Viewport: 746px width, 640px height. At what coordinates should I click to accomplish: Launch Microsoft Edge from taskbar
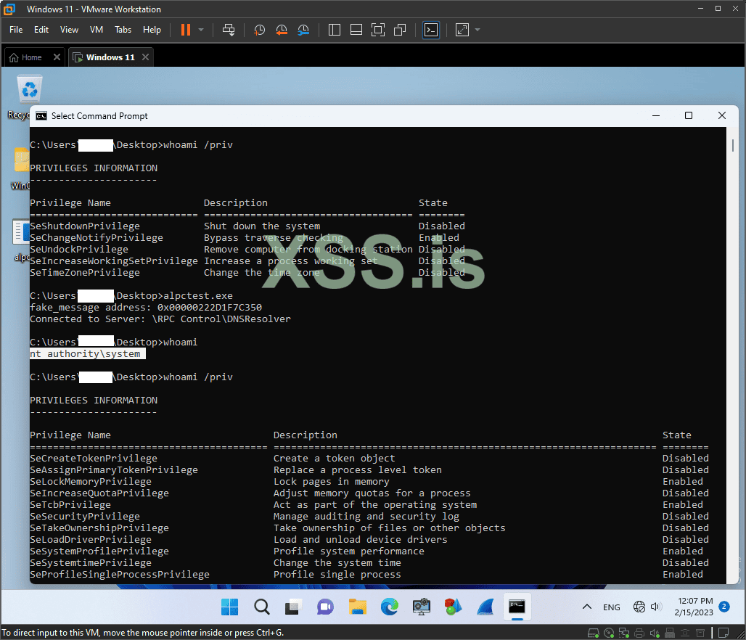point(389,607)
